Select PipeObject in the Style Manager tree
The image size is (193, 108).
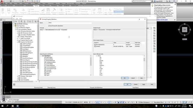25,55
